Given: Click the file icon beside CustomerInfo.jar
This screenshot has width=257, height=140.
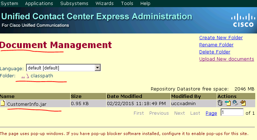Looking at the screenshot, I should 2,103.
